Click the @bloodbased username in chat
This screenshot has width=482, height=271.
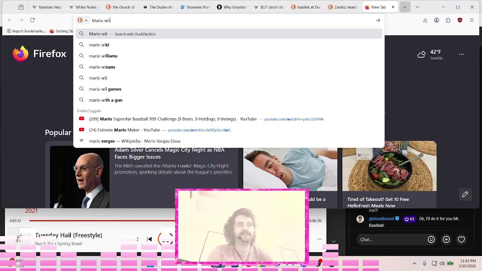381,219
